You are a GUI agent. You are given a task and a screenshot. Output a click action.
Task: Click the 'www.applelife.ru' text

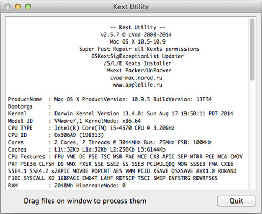137,85
